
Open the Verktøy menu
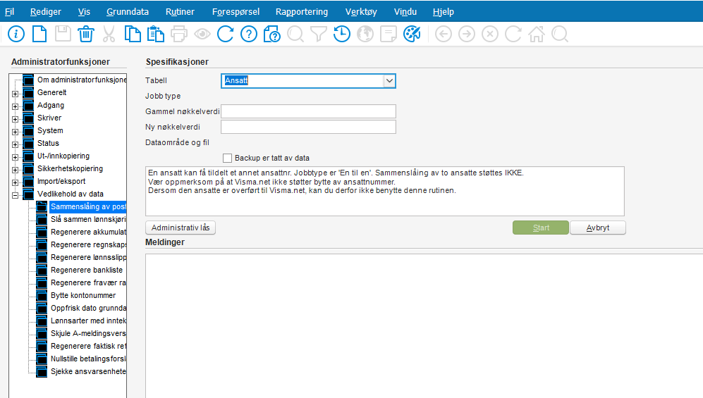click(x=361, y=12)
